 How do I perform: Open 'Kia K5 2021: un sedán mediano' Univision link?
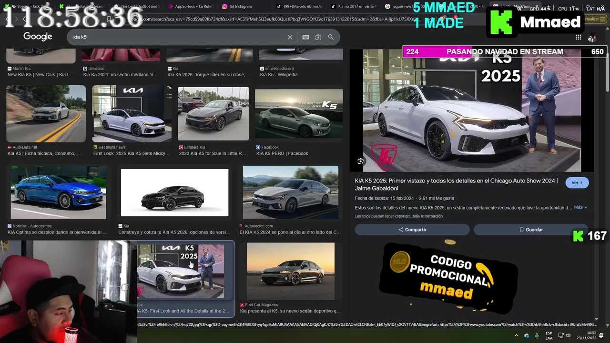point(120,75)
